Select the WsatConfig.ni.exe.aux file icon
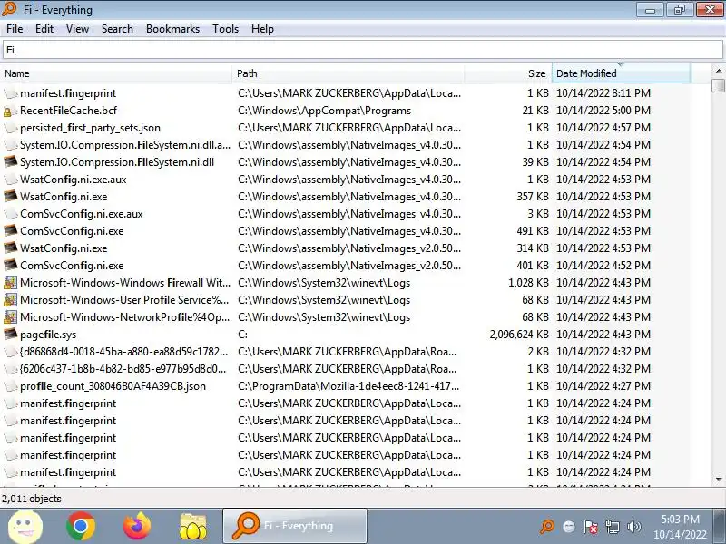The height and width of the screenshot is (544, 726). pos(10,179)
